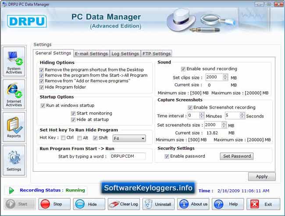This screenshot has width=285, height=216.
Task: Click the greyed Start play button
Action: click(x=20, y=204)
